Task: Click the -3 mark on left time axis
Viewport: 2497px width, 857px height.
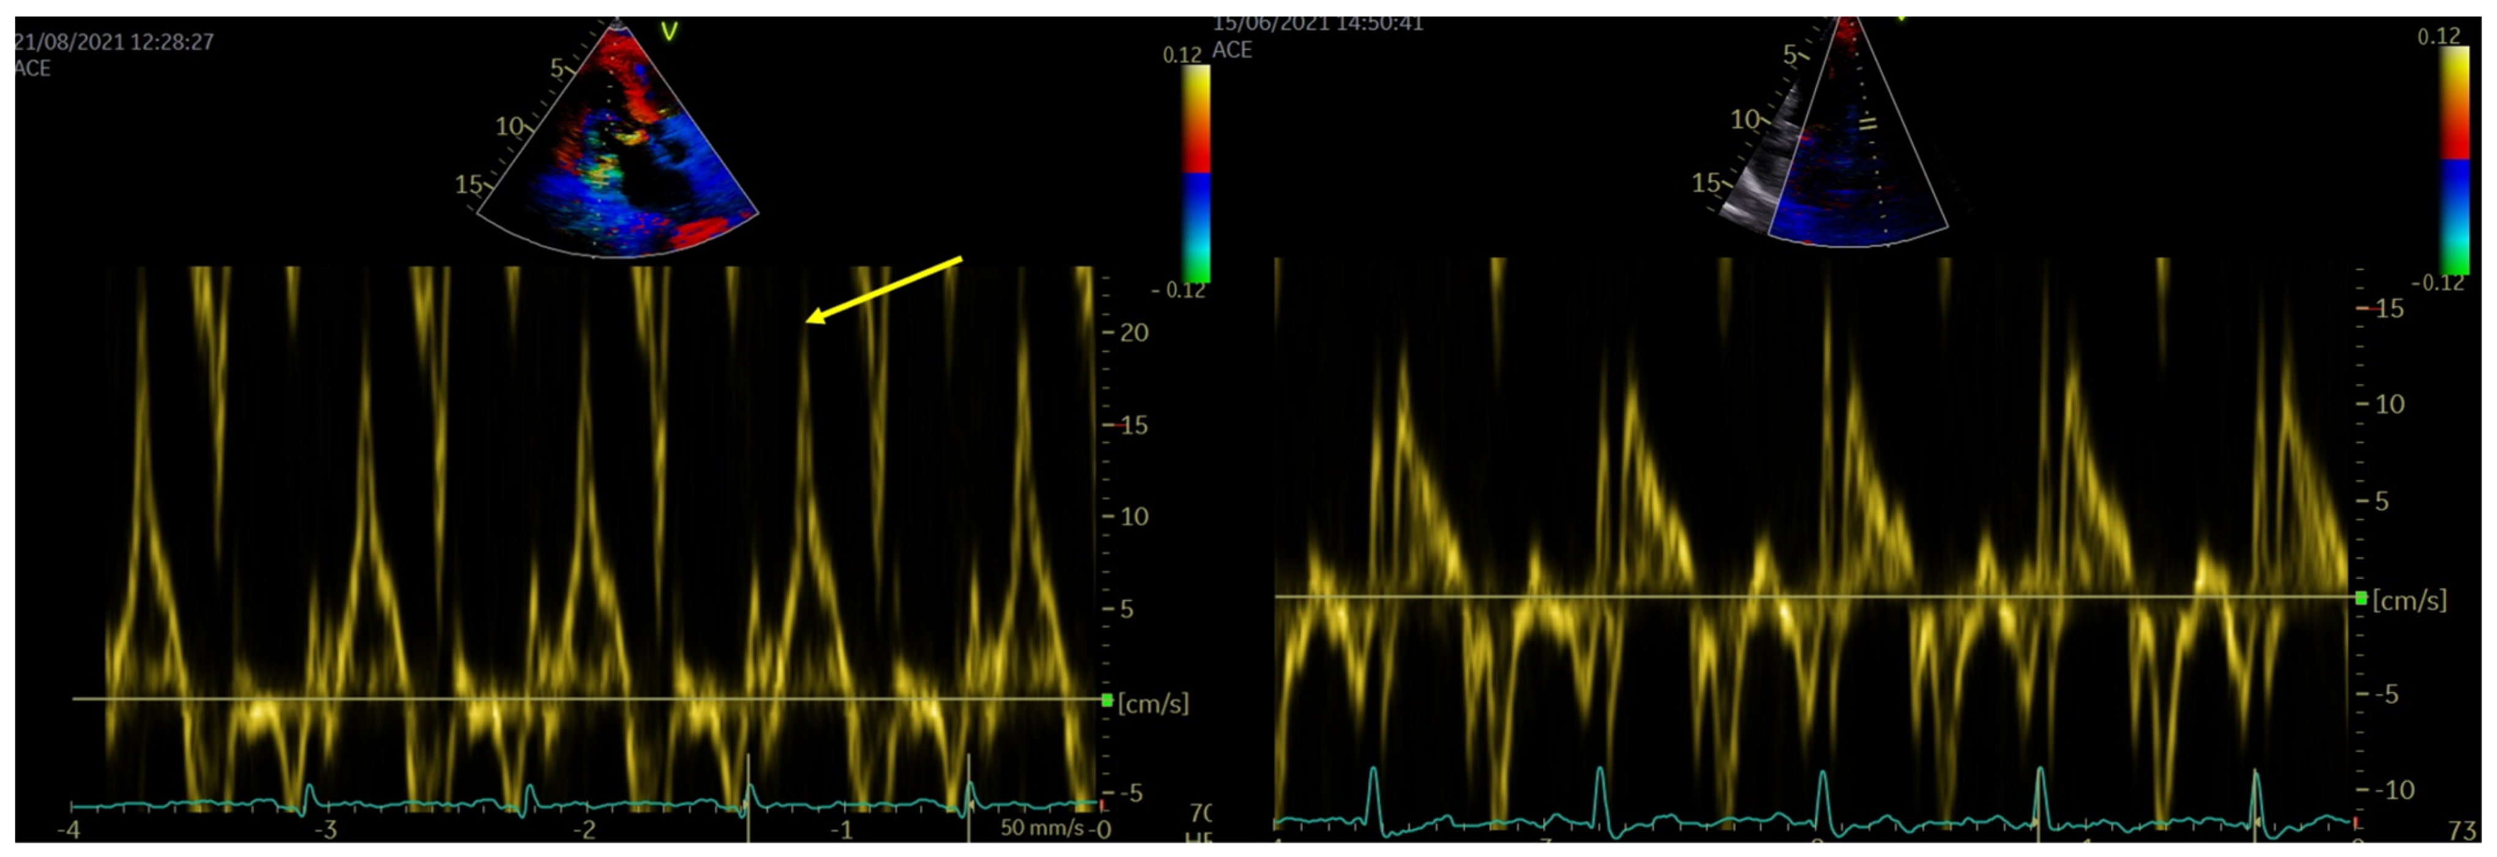Action: pyautogui.click(x=326, y=830)
